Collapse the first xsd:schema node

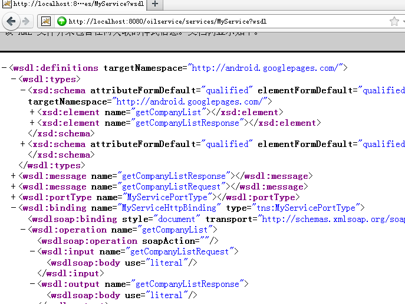click(23, 90)
